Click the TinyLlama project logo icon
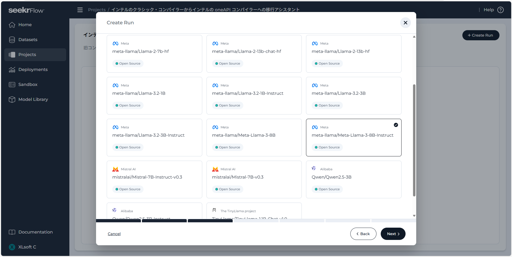512x257 pixels. pyautogui.click(x=214, y=210)
